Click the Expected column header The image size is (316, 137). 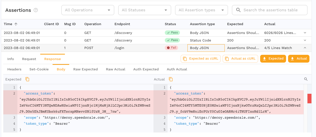(235, 24)
